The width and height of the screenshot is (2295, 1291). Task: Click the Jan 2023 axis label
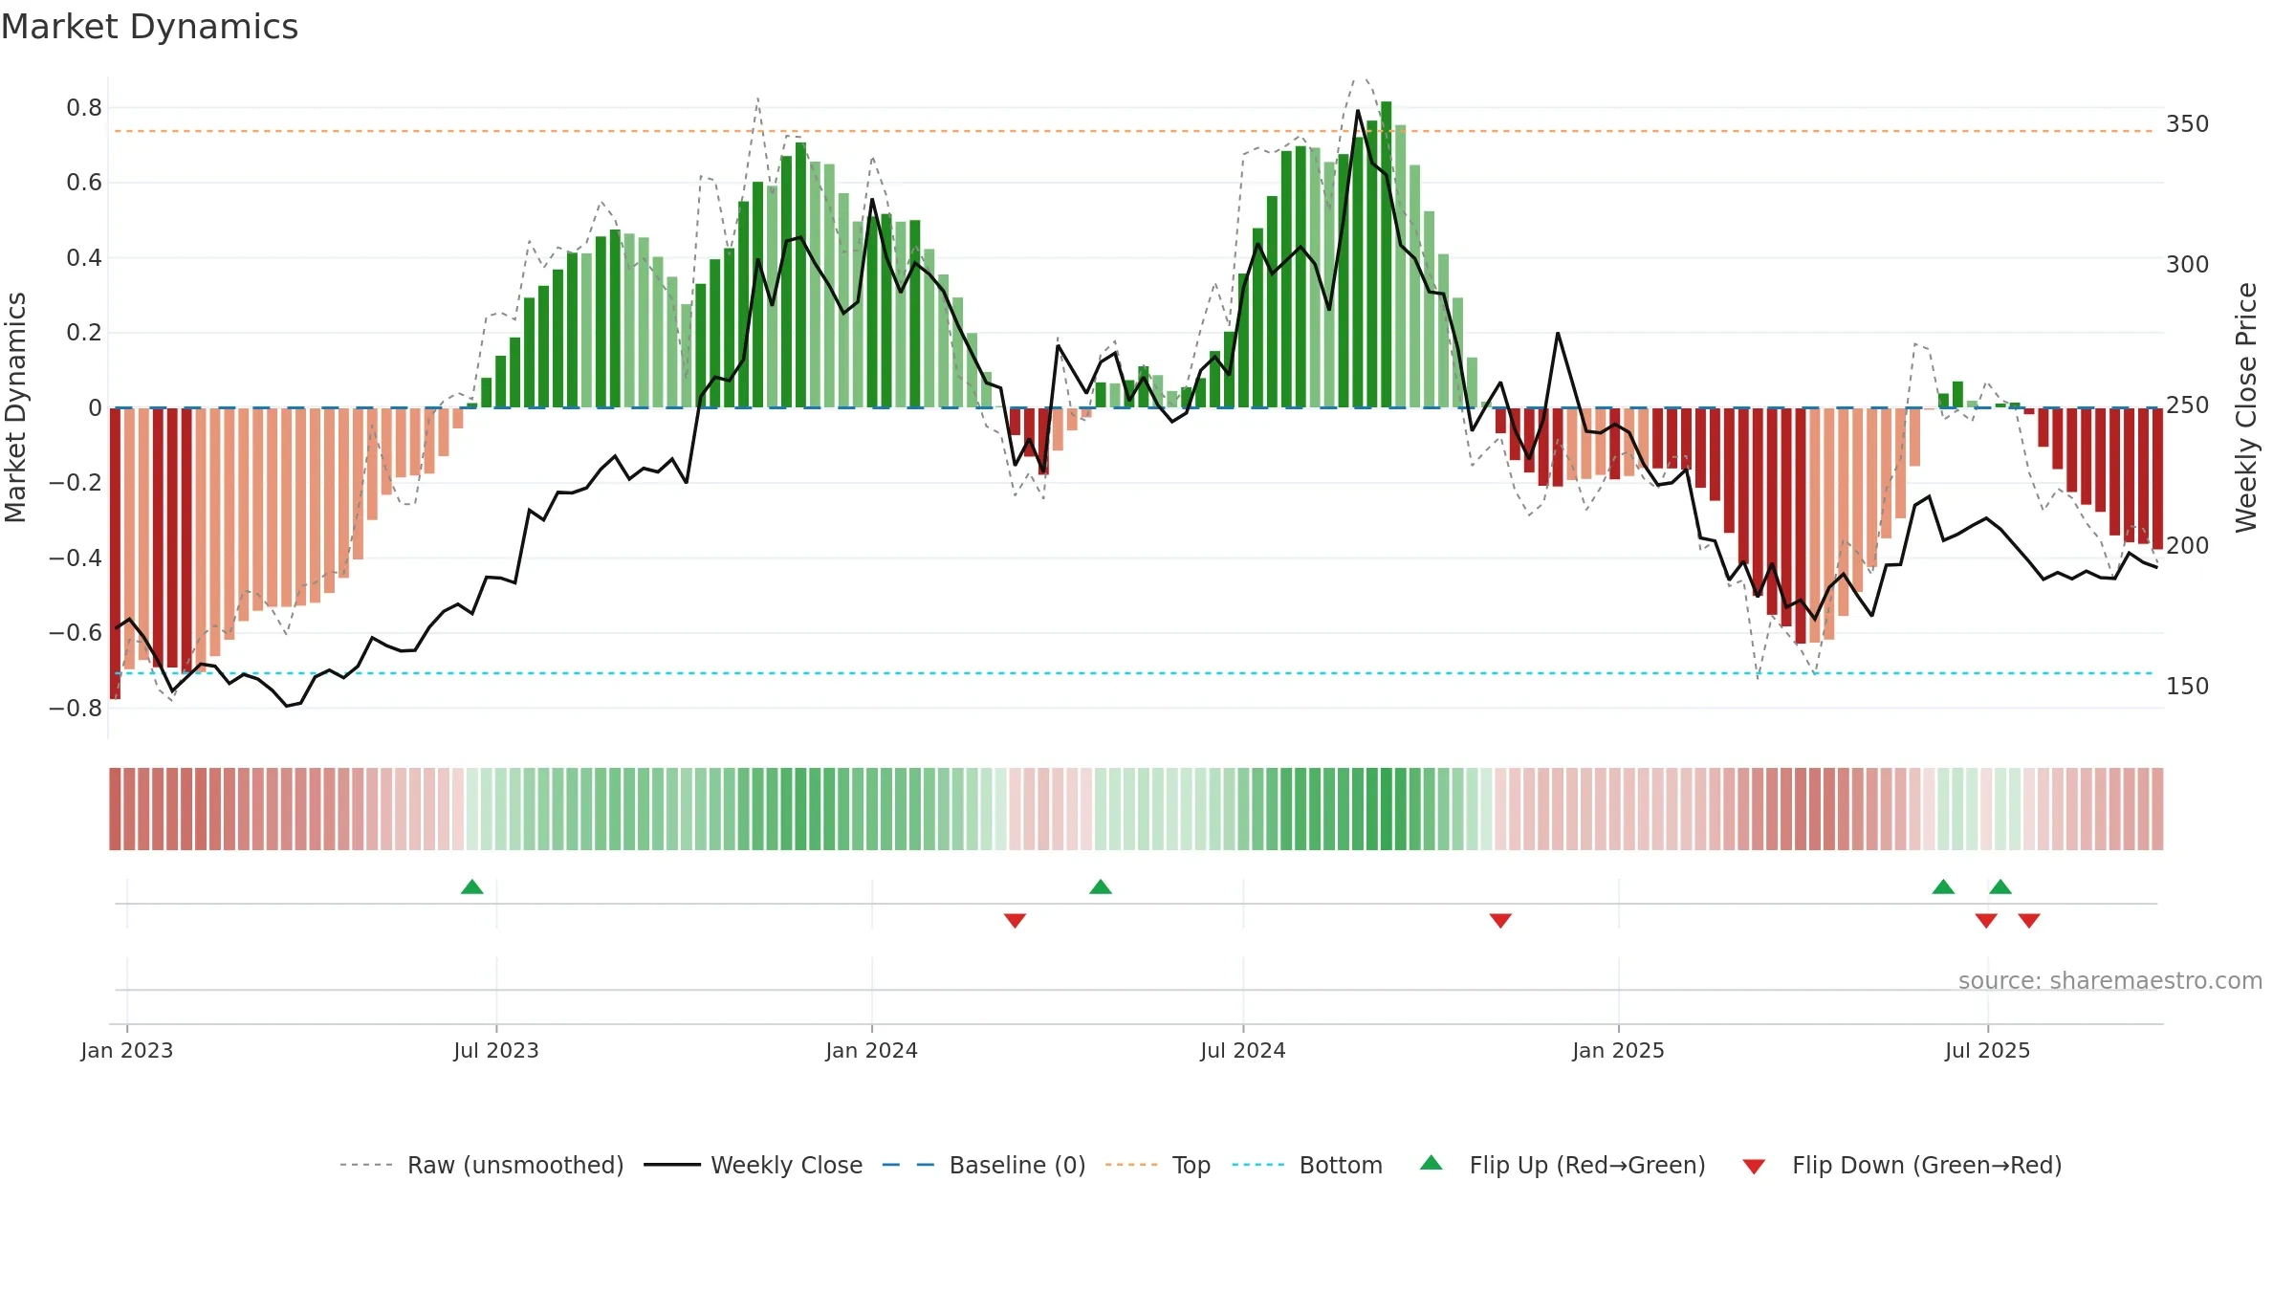(x=127, y=1050)
